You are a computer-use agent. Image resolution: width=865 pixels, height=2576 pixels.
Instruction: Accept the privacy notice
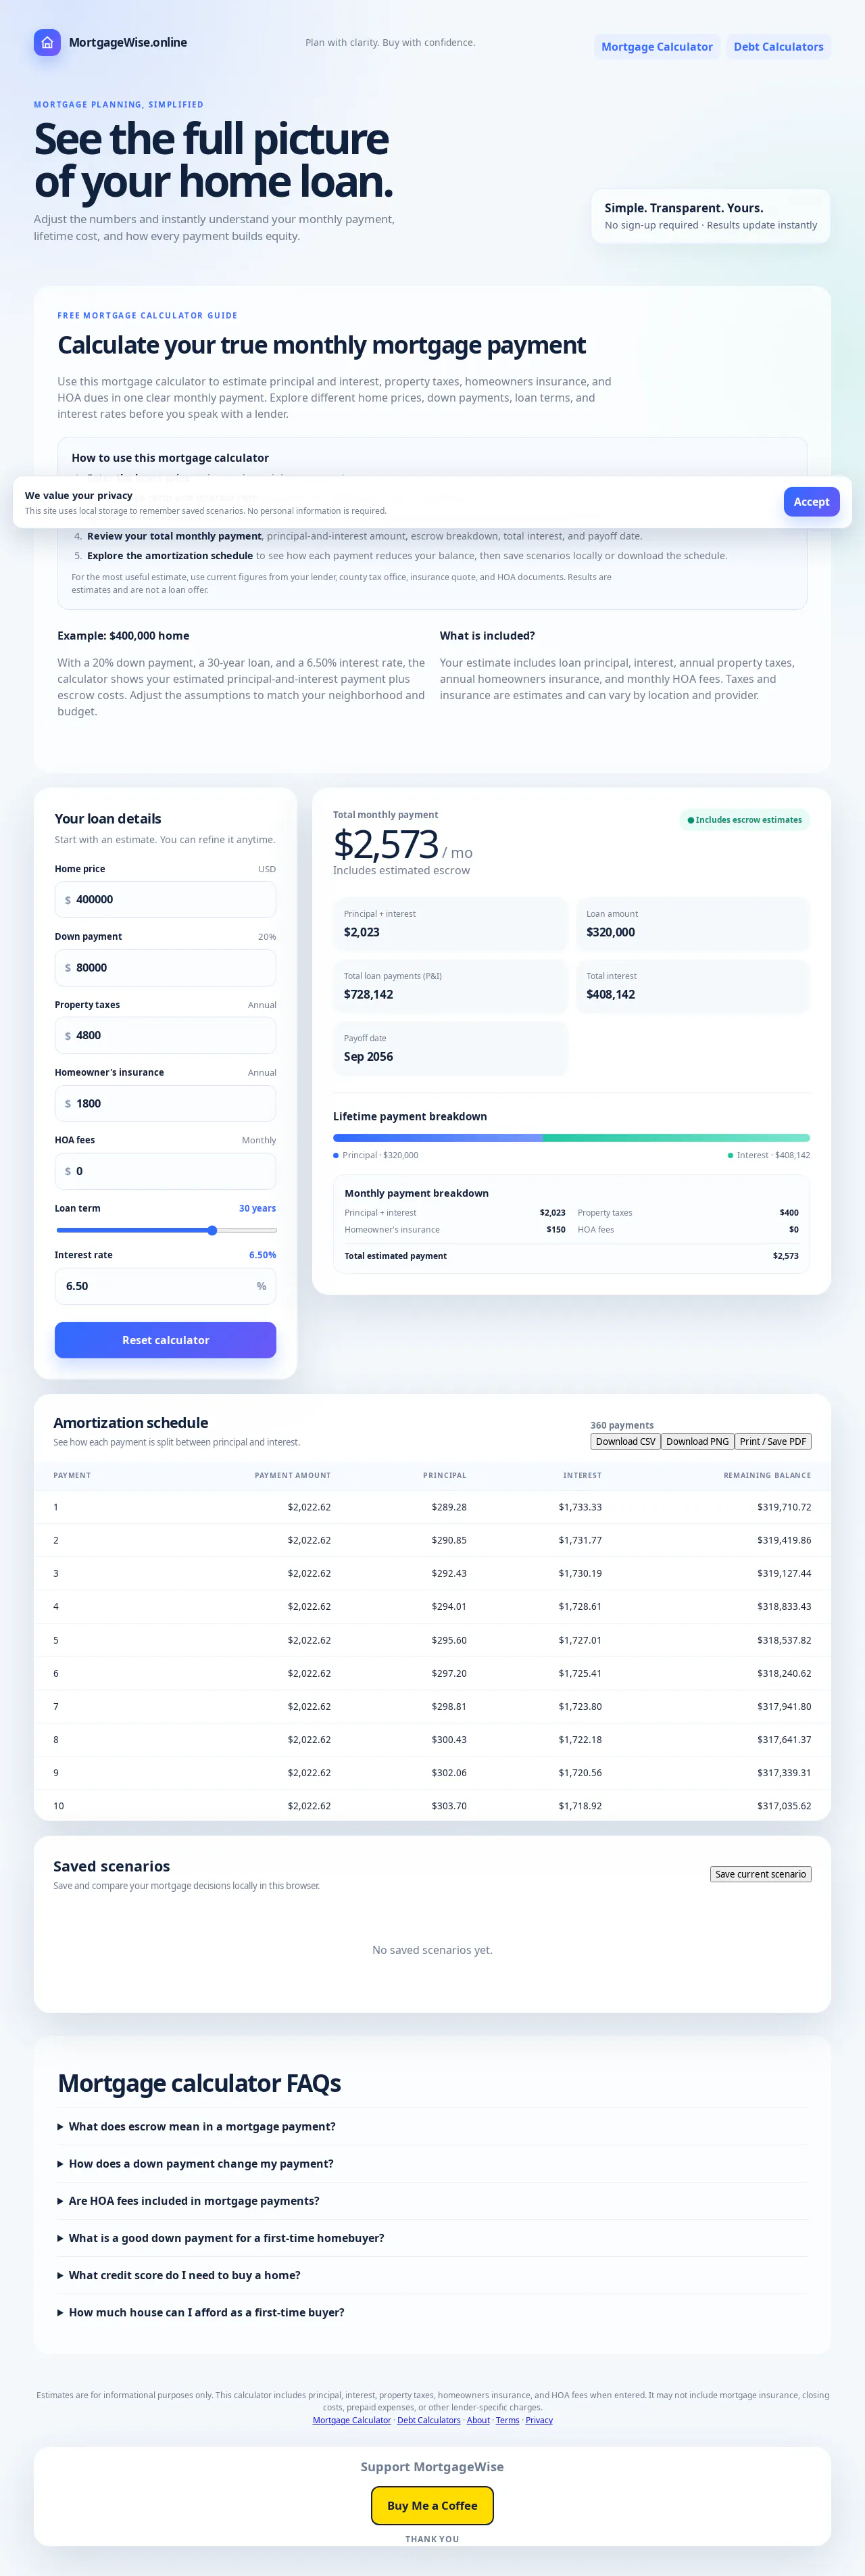[x=811, y=502]
